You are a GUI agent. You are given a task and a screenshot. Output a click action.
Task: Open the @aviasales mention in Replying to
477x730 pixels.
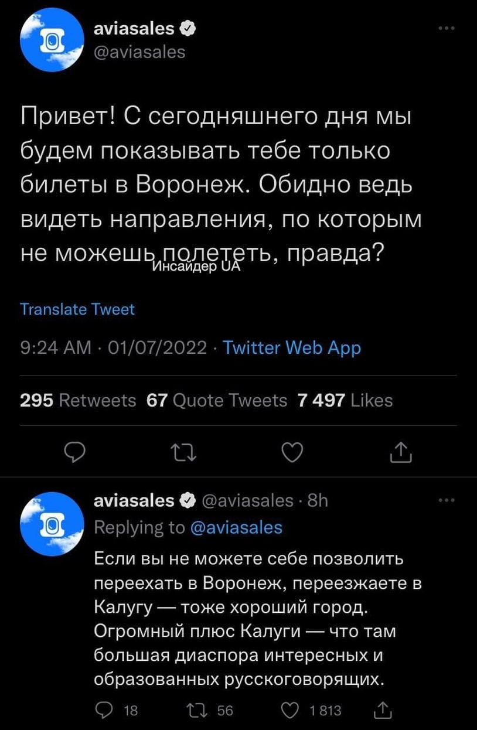tap(236, 527)
